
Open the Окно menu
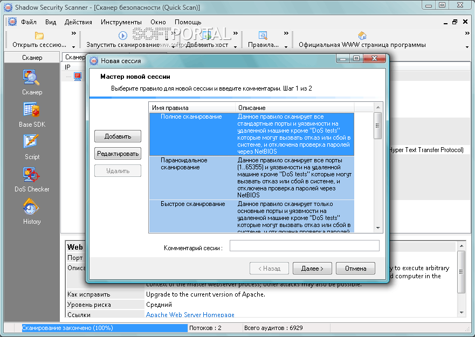[158, 22]
